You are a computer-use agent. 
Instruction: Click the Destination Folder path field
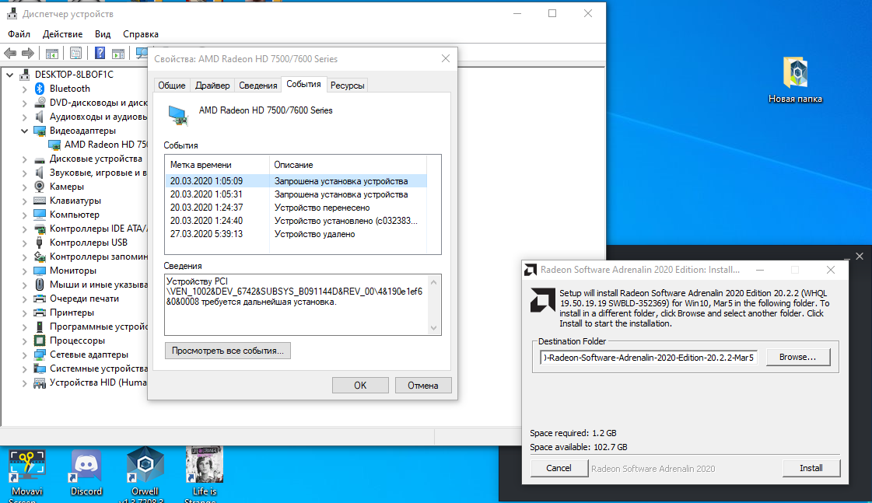(649, 357)
